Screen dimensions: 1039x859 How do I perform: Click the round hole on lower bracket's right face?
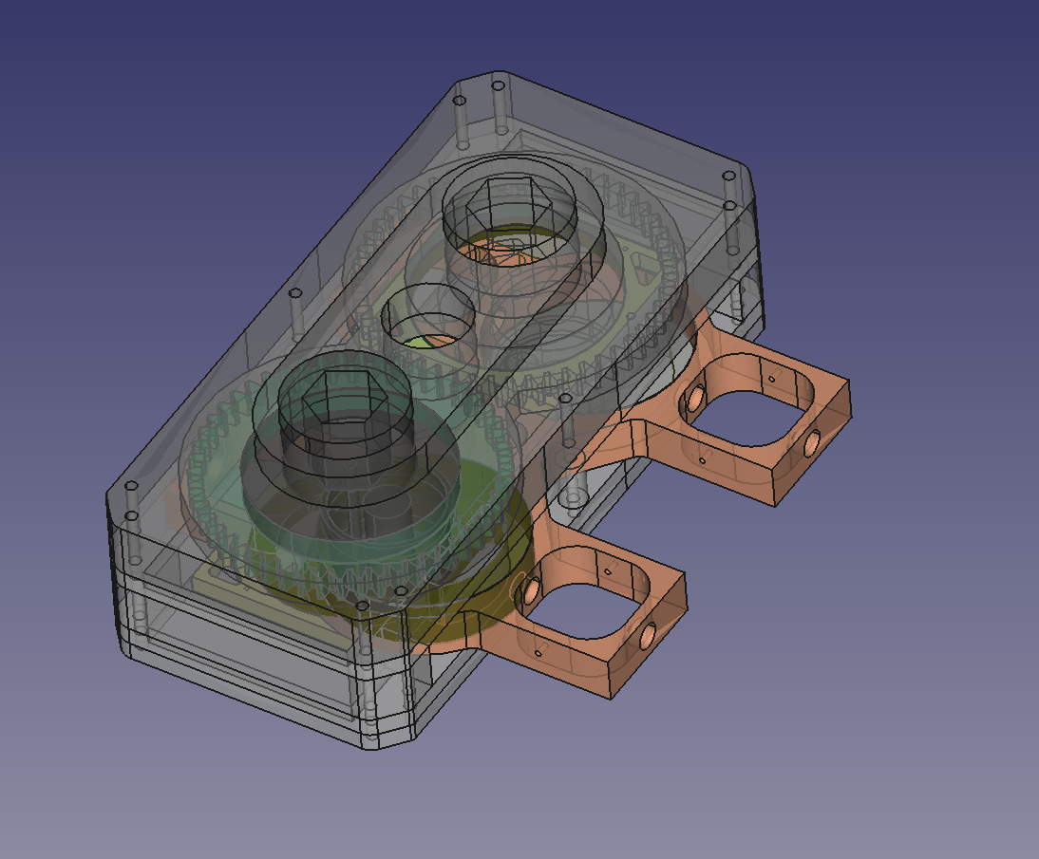646,638
